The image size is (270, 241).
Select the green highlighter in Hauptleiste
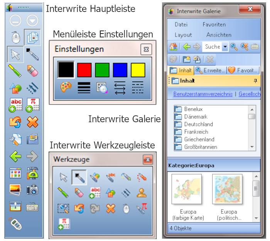pos(15,71)
